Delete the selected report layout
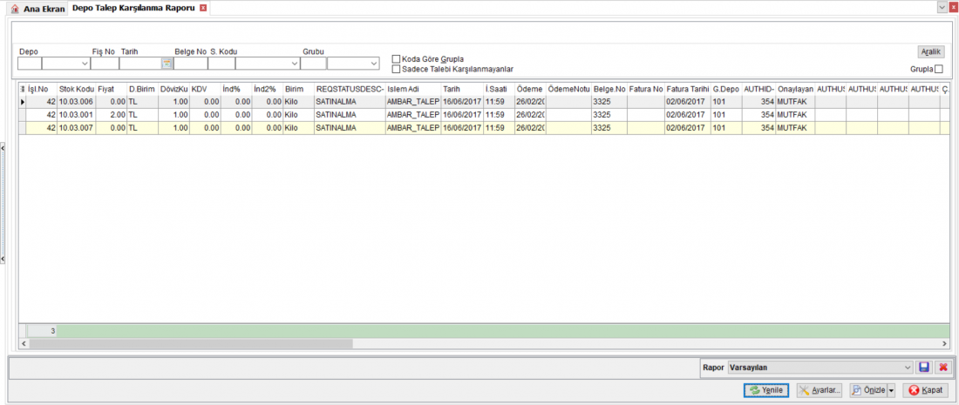Image resolution: width=959 pixels, height=405 pixels. coord(943,368)
